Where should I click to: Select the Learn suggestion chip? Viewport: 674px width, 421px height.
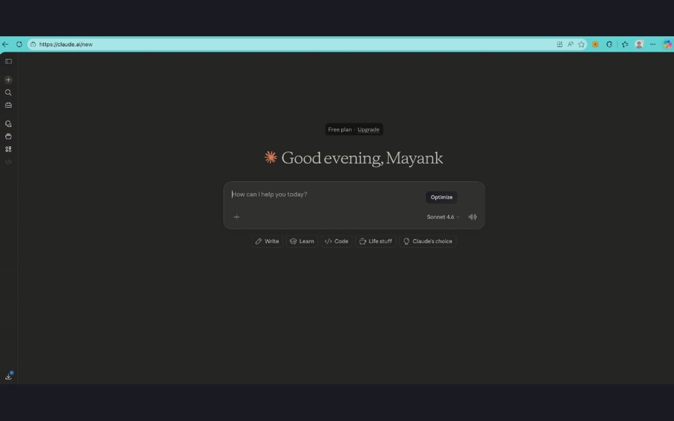coord(302,241)
